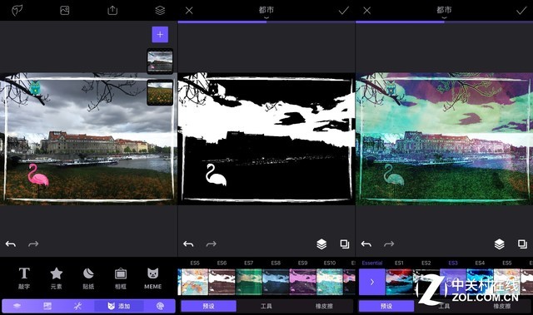533x315 pixels.
Task: Redo in the middle screen
Action: [x=211, y=244]
